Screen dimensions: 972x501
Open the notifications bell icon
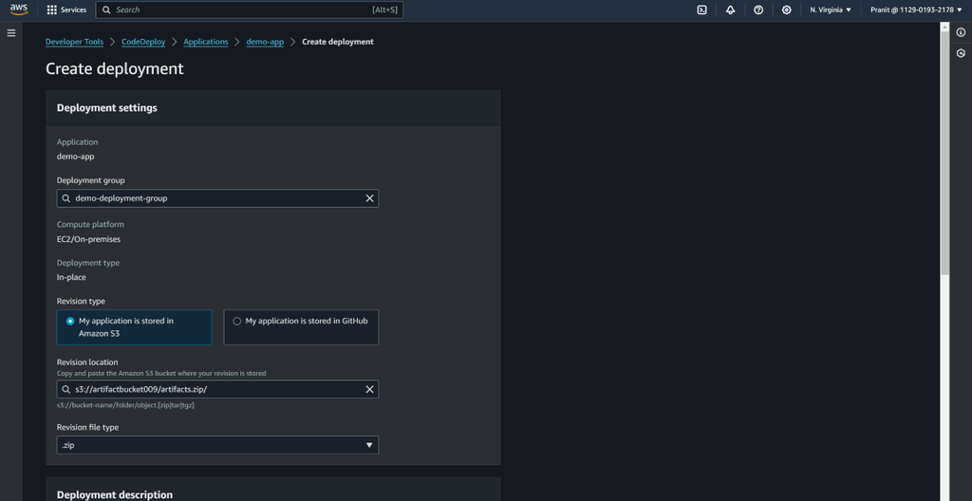(x=730, y=9)
